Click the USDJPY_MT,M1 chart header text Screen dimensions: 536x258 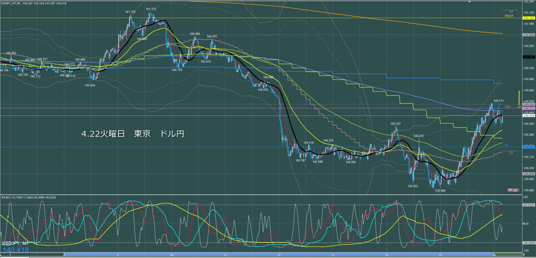tap(11, 3)
